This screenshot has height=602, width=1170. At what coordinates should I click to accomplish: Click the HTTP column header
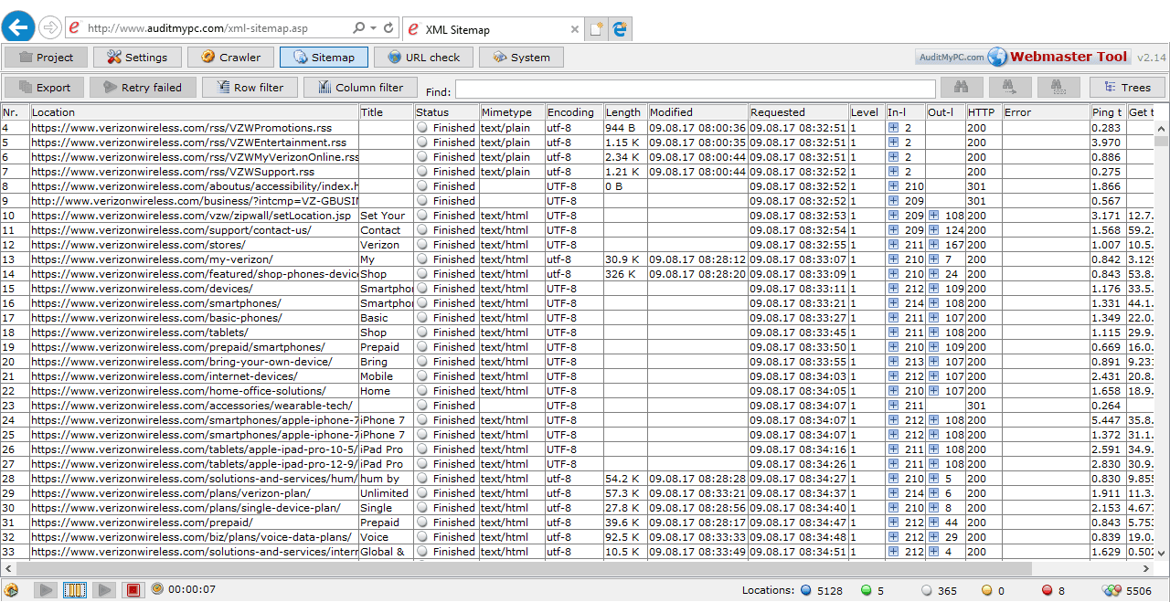coord(984,112)
